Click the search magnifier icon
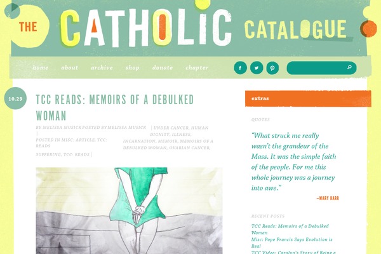 pyautogui.click(x=349, y=67)
